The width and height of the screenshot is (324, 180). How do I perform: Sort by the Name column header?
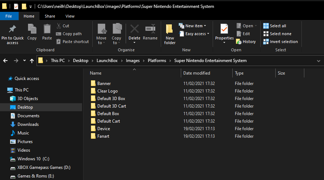point(96,73)
